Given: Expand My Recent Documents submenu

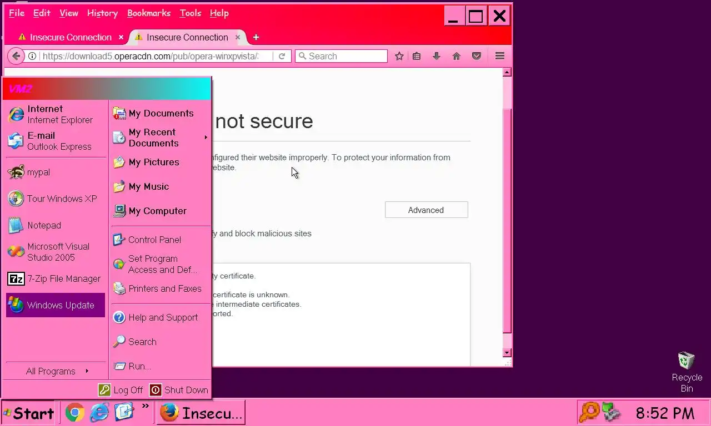Looking at the screenshot, I should [161, 138].
